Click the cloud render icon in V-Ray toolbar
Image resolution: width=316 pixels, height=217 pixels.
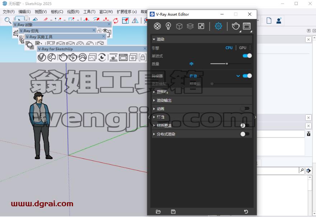[83, 57]
